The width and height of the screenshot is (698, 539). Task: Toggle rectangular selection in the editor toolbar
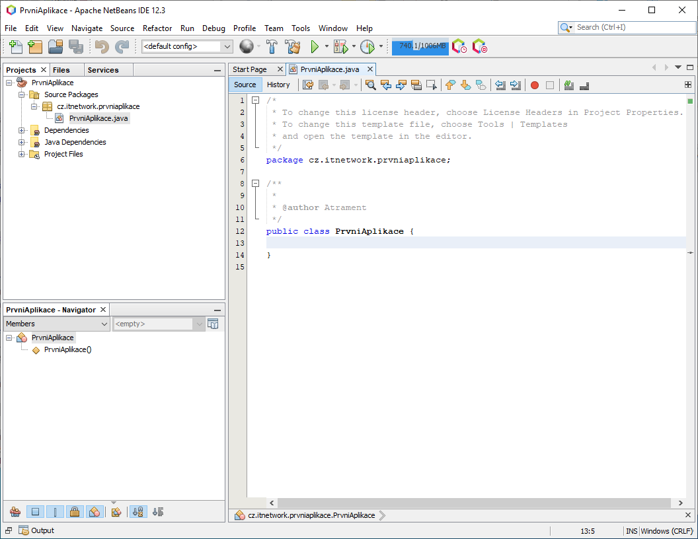pos(431,85)
